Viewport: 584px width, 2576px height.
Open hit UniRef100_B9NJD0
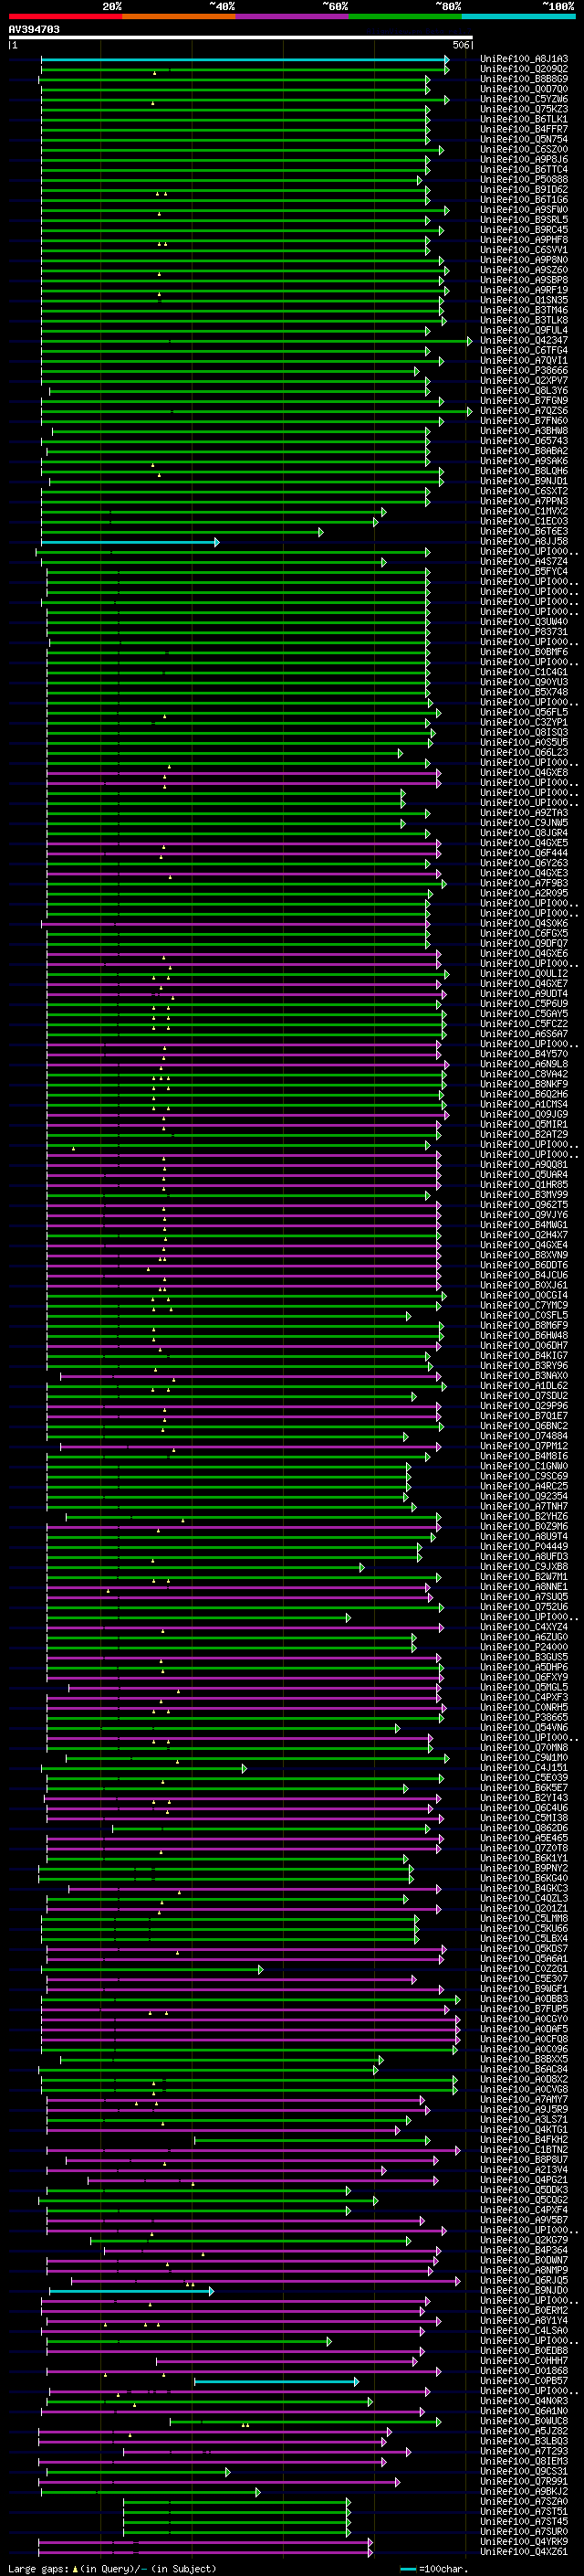pyautogui.click(x=524, y=2290)
